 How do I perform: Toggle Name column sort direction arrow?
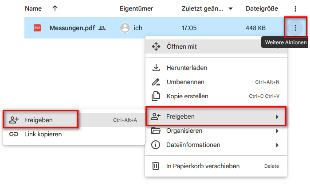55,8
